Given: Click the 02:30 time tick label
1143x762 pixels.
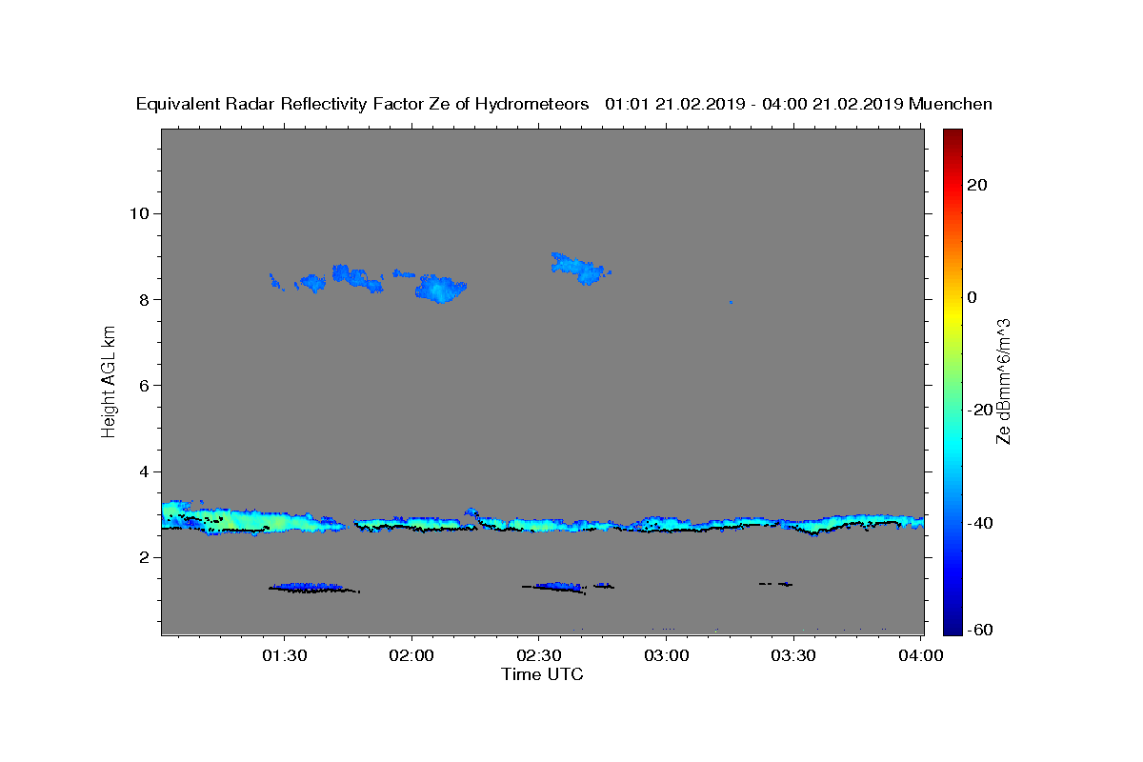Looking at the screenshot, I should point(539,656).
